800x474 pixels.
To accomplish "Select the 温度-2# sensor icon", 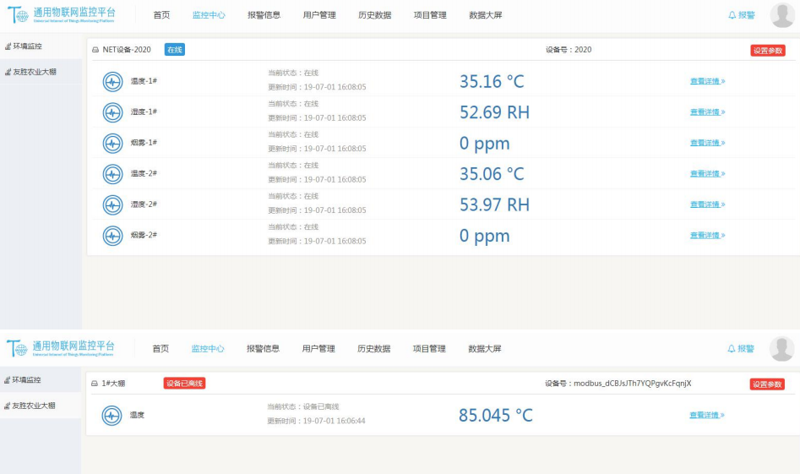I will (x=112, y=174).
